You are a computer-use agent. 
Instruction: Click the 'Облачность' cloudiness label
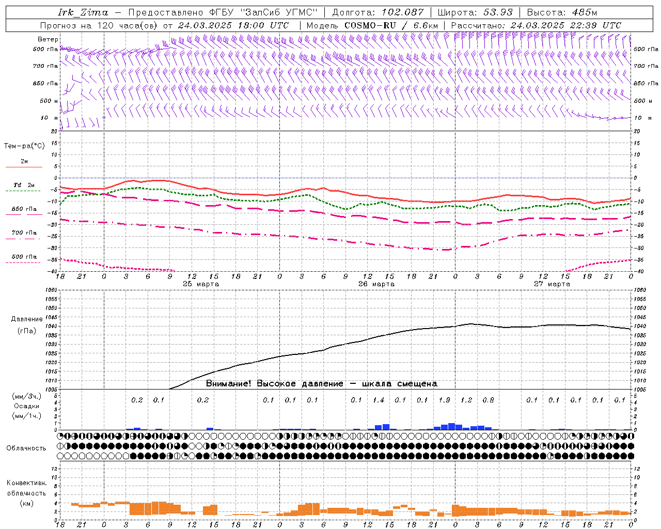point(26,448)
